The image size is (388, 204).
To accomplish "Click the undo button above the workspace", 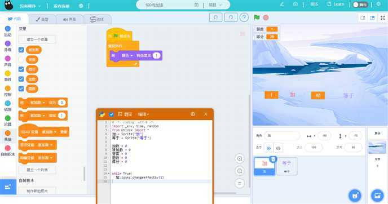I will pos(215,17).
